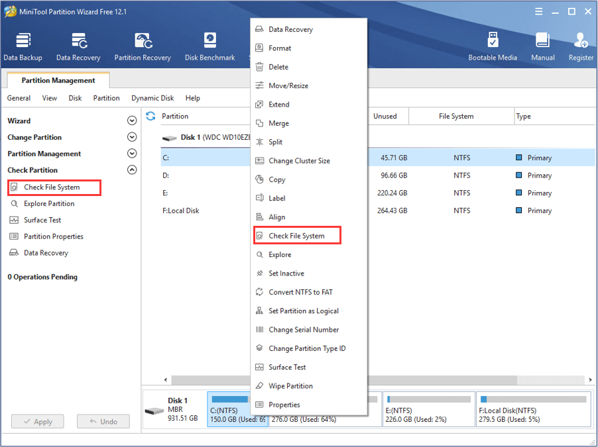Click the Merge icon in context menu

(259, 123)
